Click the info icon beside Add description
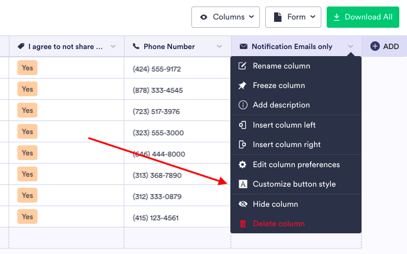Image resolution: width=407 pixels, height=254 pixels. coord(242,105)
